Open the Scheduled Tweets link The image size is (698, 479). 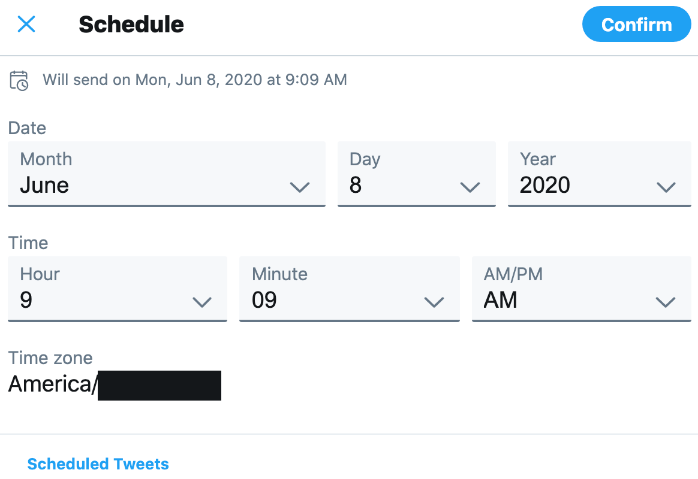pos(98,464)
